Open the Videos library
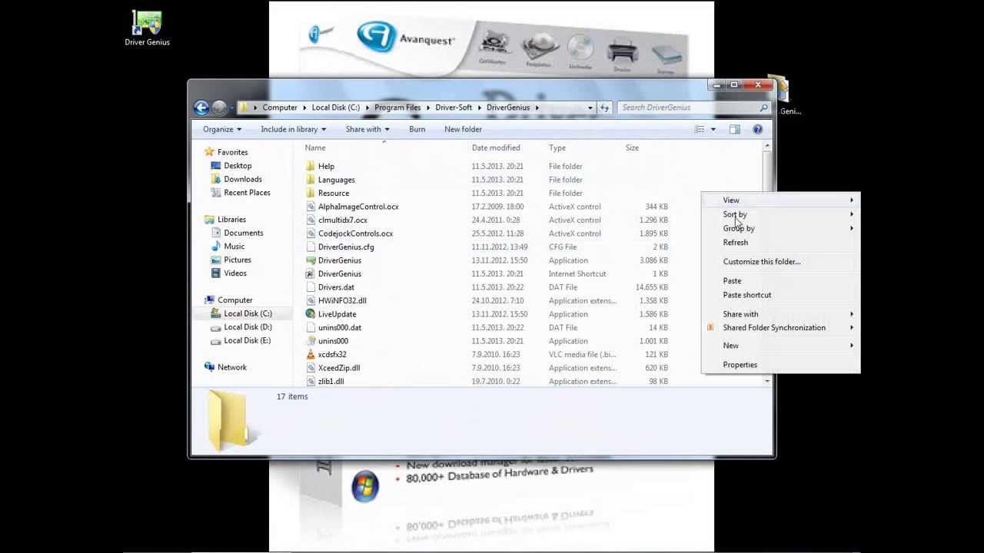 (x=235, y=273)
